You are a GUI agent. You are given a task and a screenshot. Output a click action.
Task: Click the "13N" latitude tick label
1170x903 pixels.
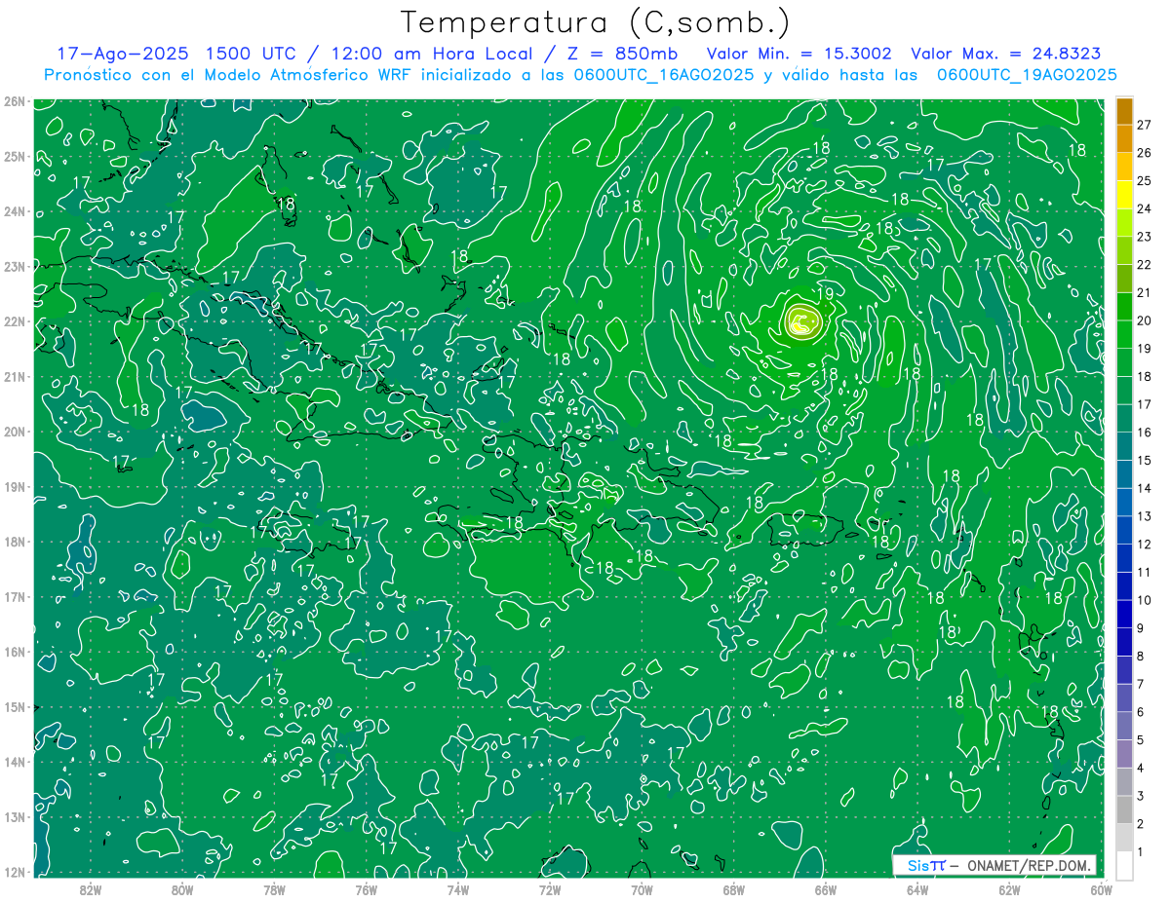[14, 817]
